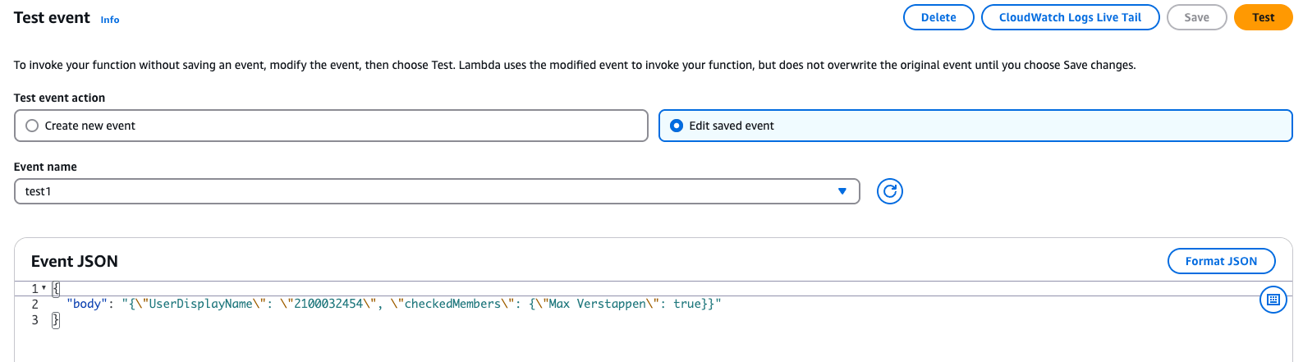This screenshot has width=1303, height=362.
Task: Click the checkedMembers key in the JSON
Action: click(x=452, y=304)
